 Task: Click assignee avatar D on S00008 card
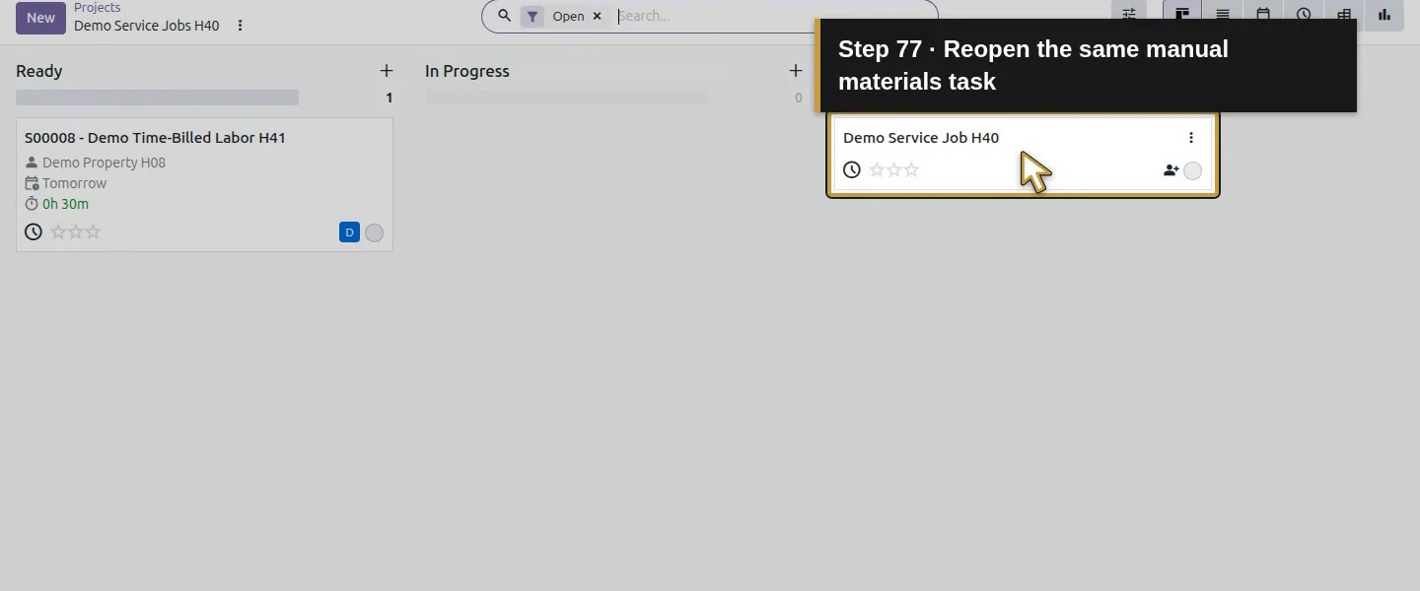[349, 232]
